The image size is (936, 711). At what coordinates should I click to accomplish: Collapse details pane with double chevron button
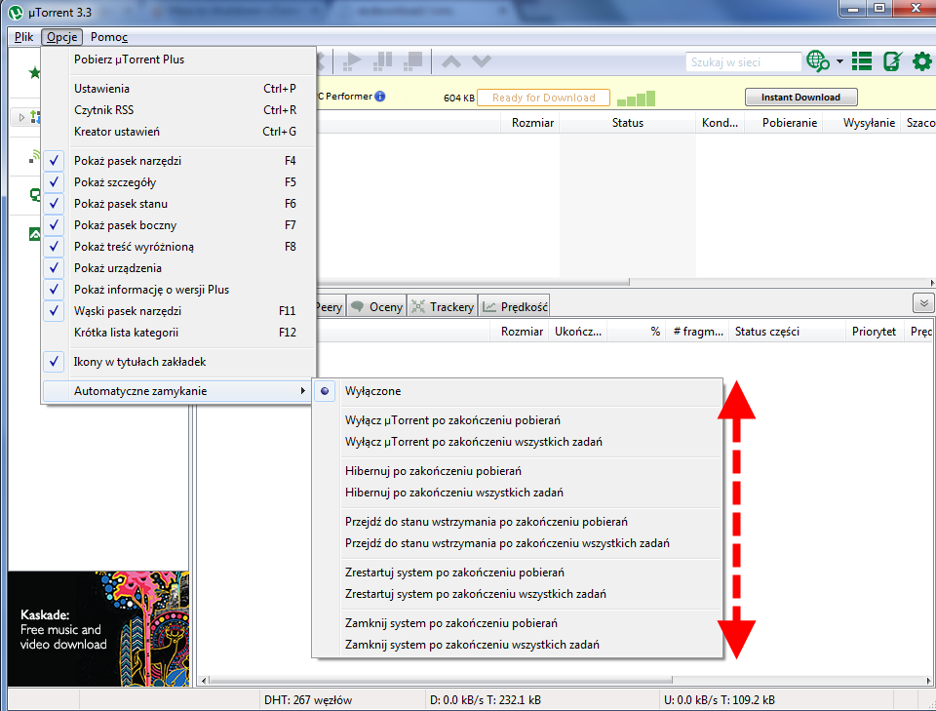coord(923,303)
